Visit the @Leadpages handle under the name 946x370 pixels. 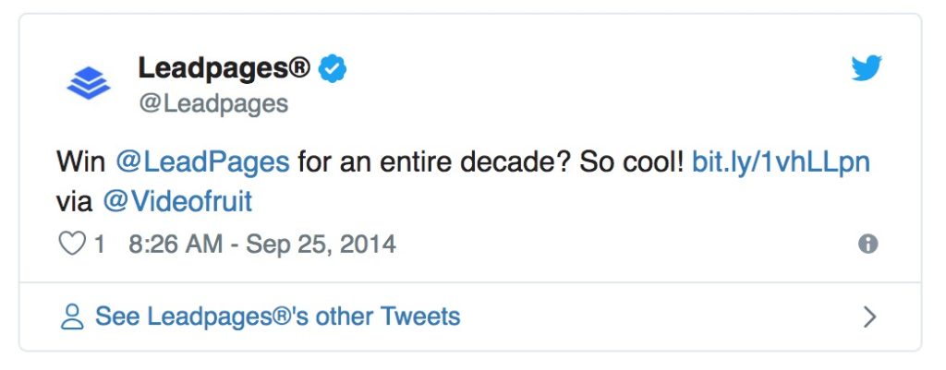point(213,103)
